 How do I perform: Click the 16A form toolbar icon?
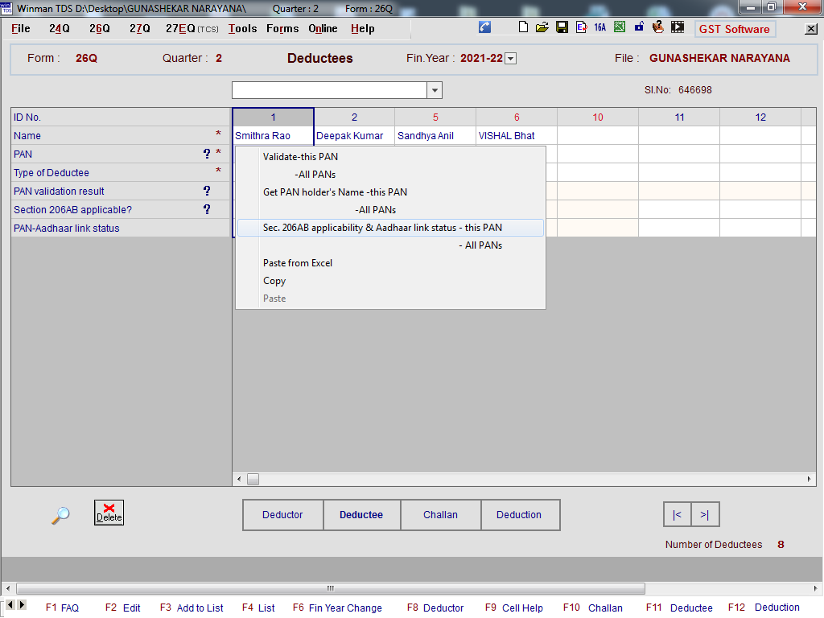click(599, 27)
